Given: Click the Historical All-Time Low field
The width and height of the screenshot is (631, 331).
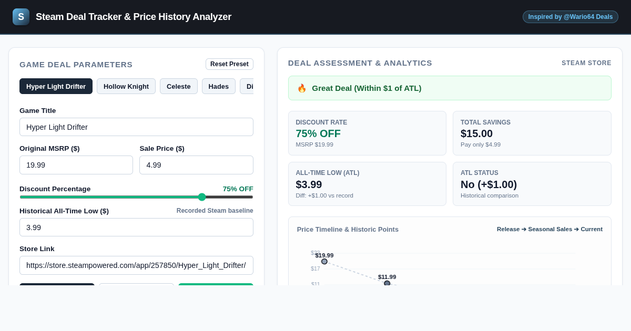Looking at the screenshot, I should coord(136,227).
